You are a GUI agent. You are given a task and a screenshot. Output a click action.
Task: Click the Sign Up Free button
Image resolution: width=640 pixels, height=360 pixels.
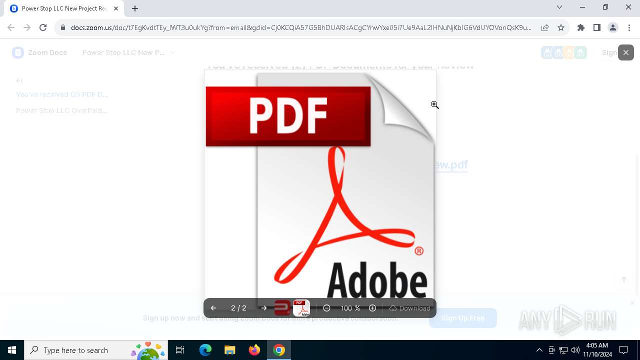(462, 318)
